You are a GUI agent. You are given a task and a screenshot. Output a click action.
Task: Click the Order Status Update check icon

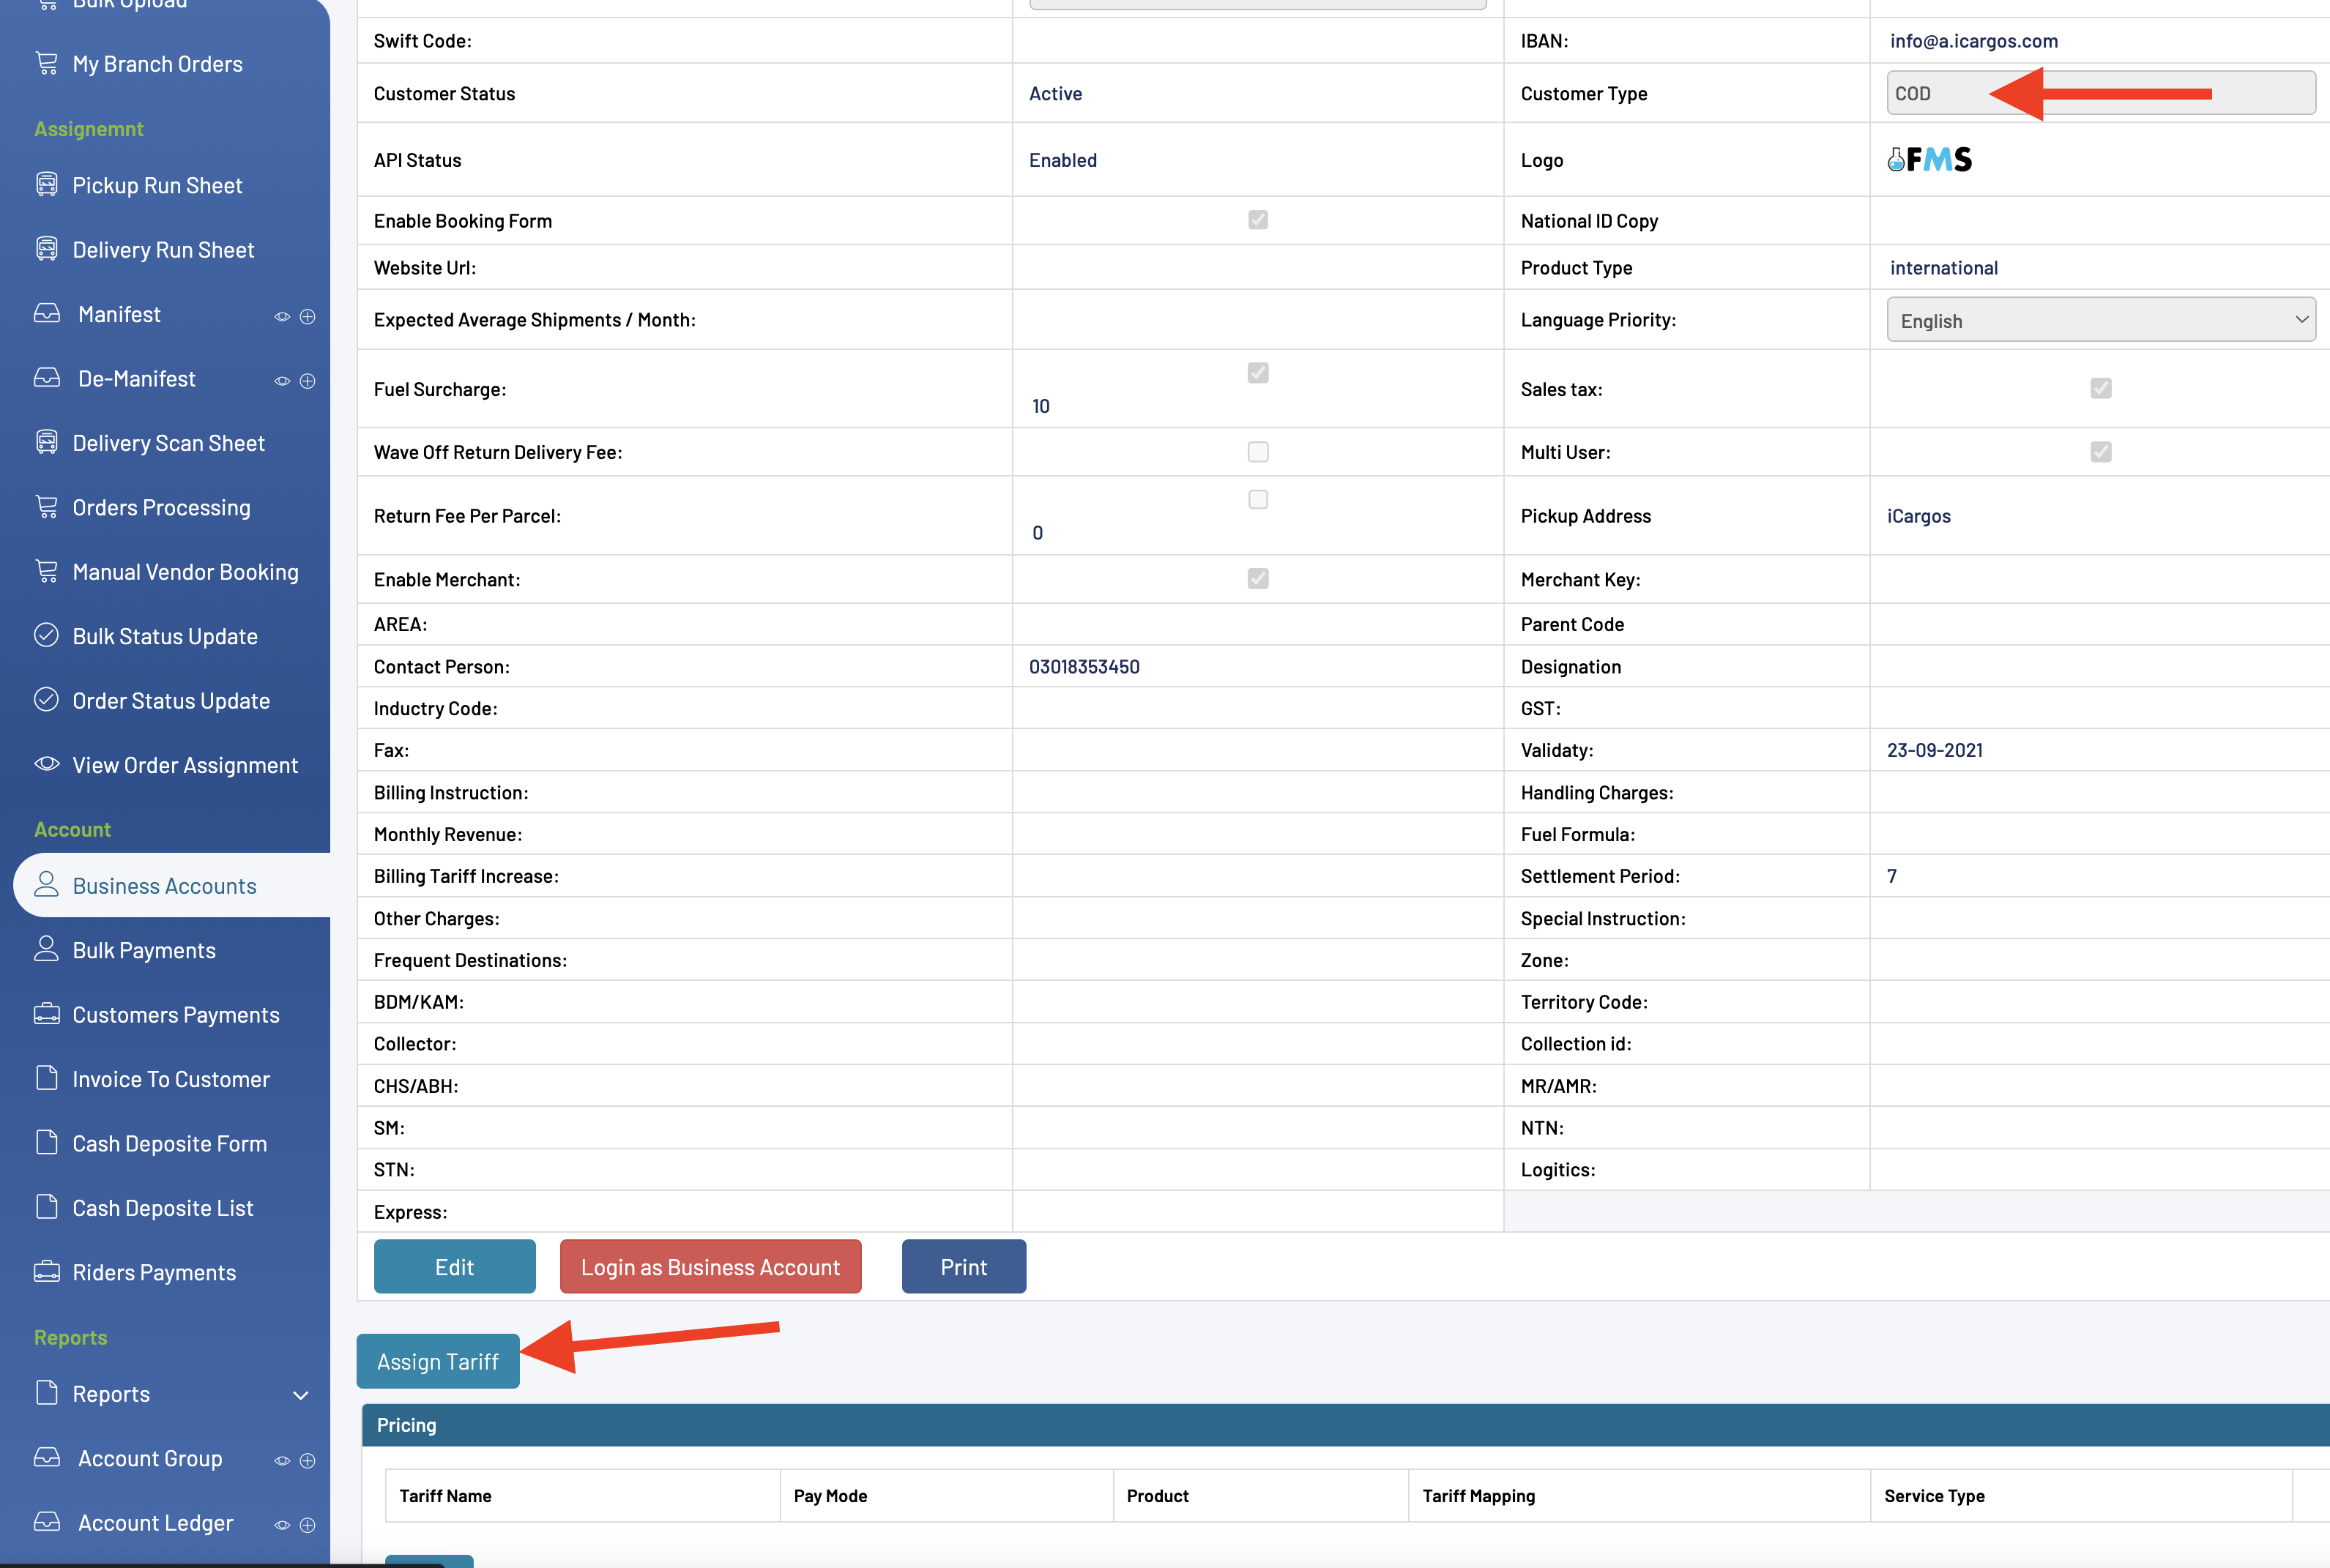tap(46, 700)
